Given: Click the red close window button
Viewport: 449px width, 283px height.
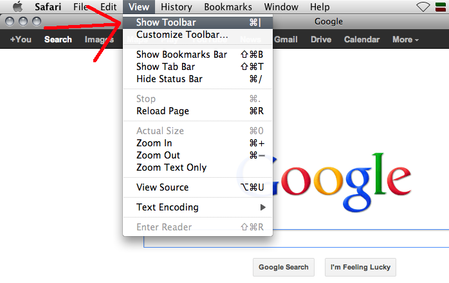Looking at the screenshot, I should point(10,21).
